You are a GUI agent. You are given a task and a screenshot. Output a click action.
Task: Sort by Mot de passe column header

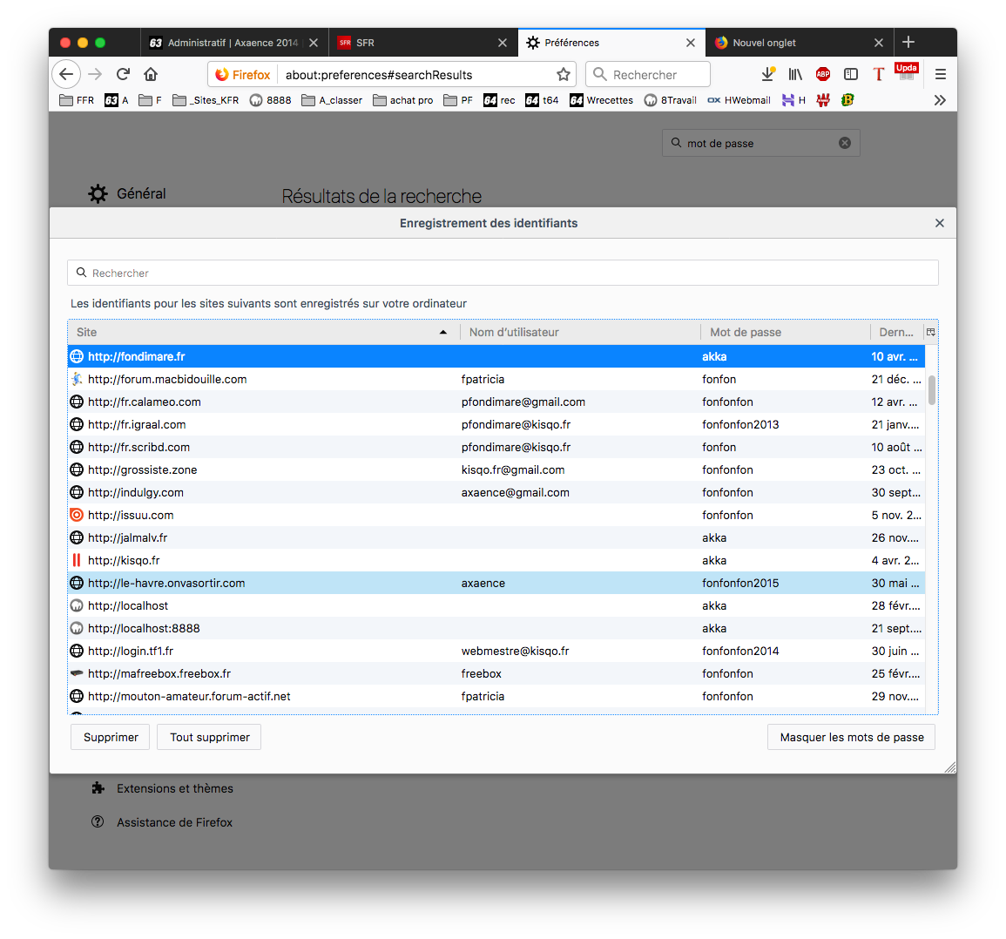click(785, 332)
